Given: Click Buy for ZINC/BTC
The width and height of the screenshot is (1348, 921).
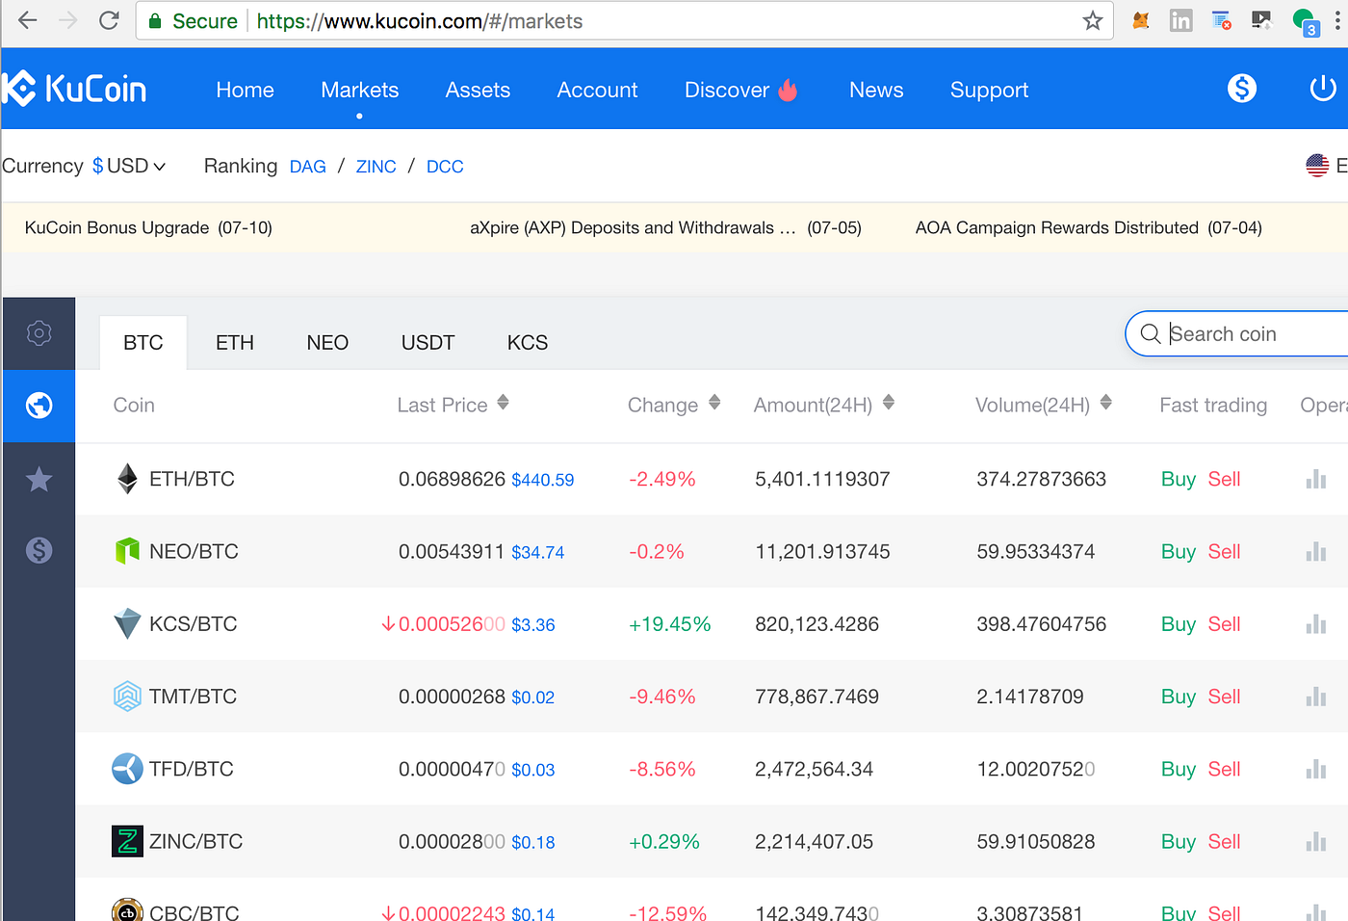Looking at the screenshot, I should coord(1178,842).
